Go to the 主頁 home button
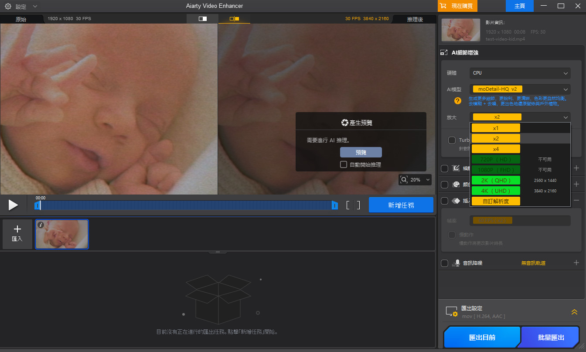 520,6
